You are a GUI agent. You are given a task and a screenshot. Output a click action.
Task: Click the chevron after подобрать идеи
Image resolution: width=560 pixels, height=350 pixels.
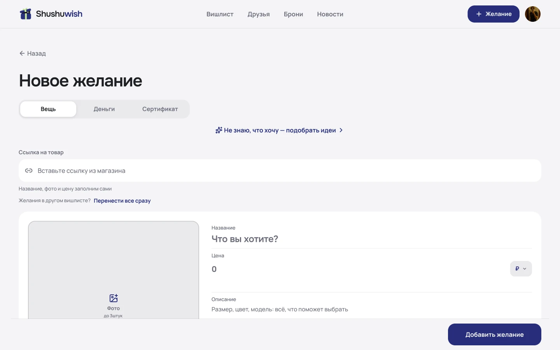tap(341, 130)
